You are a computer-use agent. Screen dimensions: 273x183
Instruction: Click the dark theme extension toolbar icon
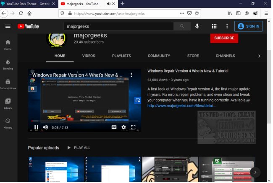tap(255, 13)
